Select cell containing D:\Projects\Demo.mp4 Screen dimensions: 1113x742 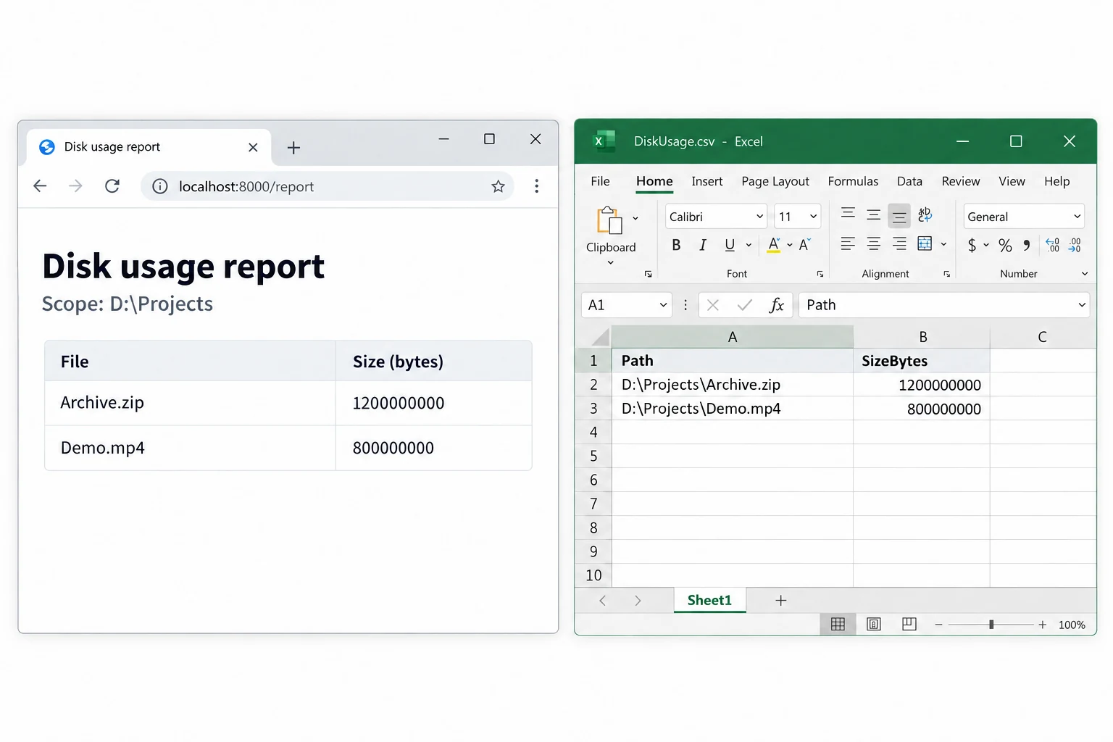[732, 409]
